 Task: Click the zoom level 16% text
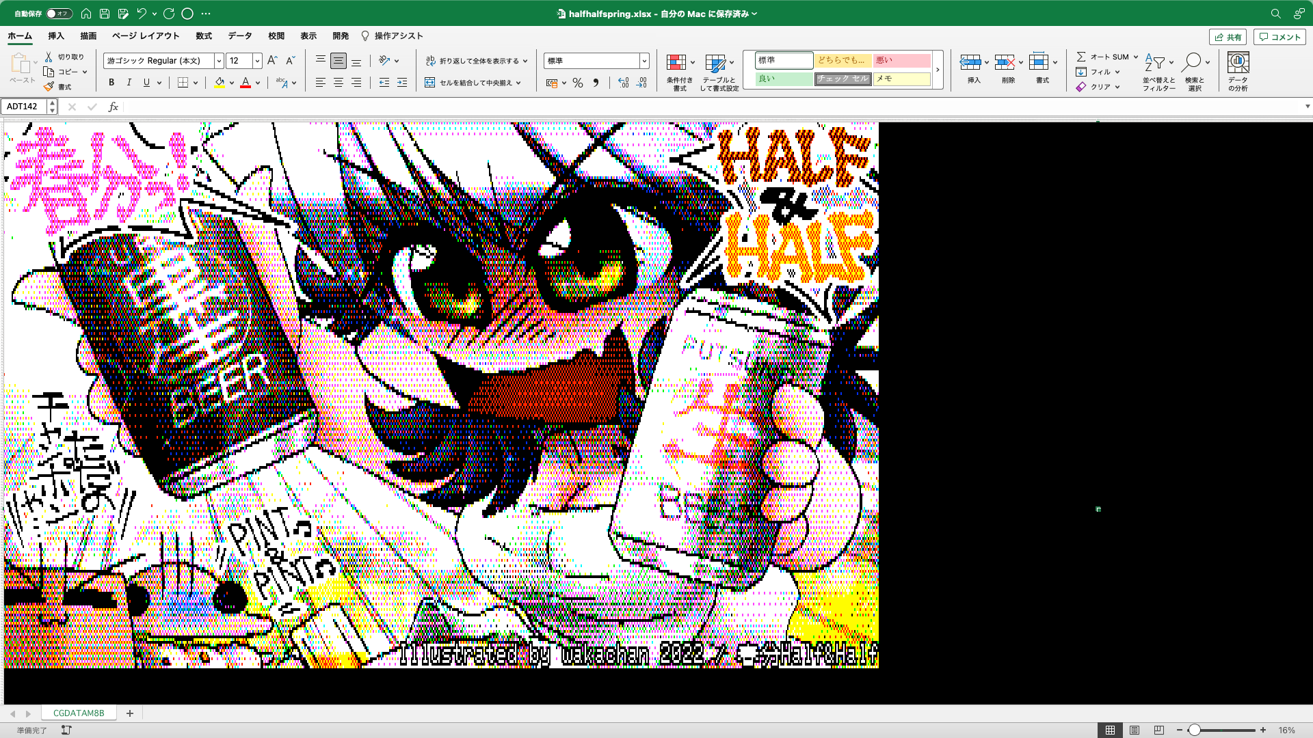1287,730
